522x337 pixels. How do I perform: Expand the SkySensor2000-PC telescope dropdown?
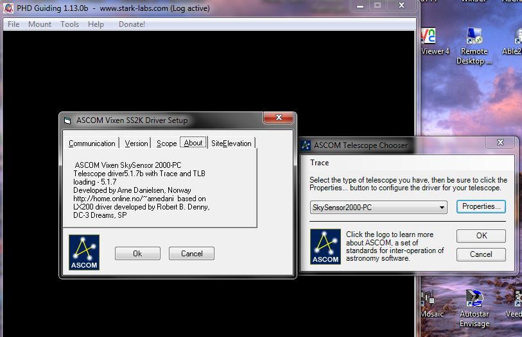pos(378,208)
